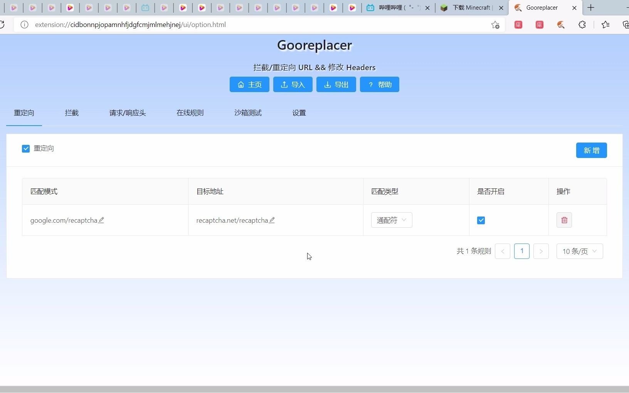Click the 新增 button to add a rule

(592, 150)
